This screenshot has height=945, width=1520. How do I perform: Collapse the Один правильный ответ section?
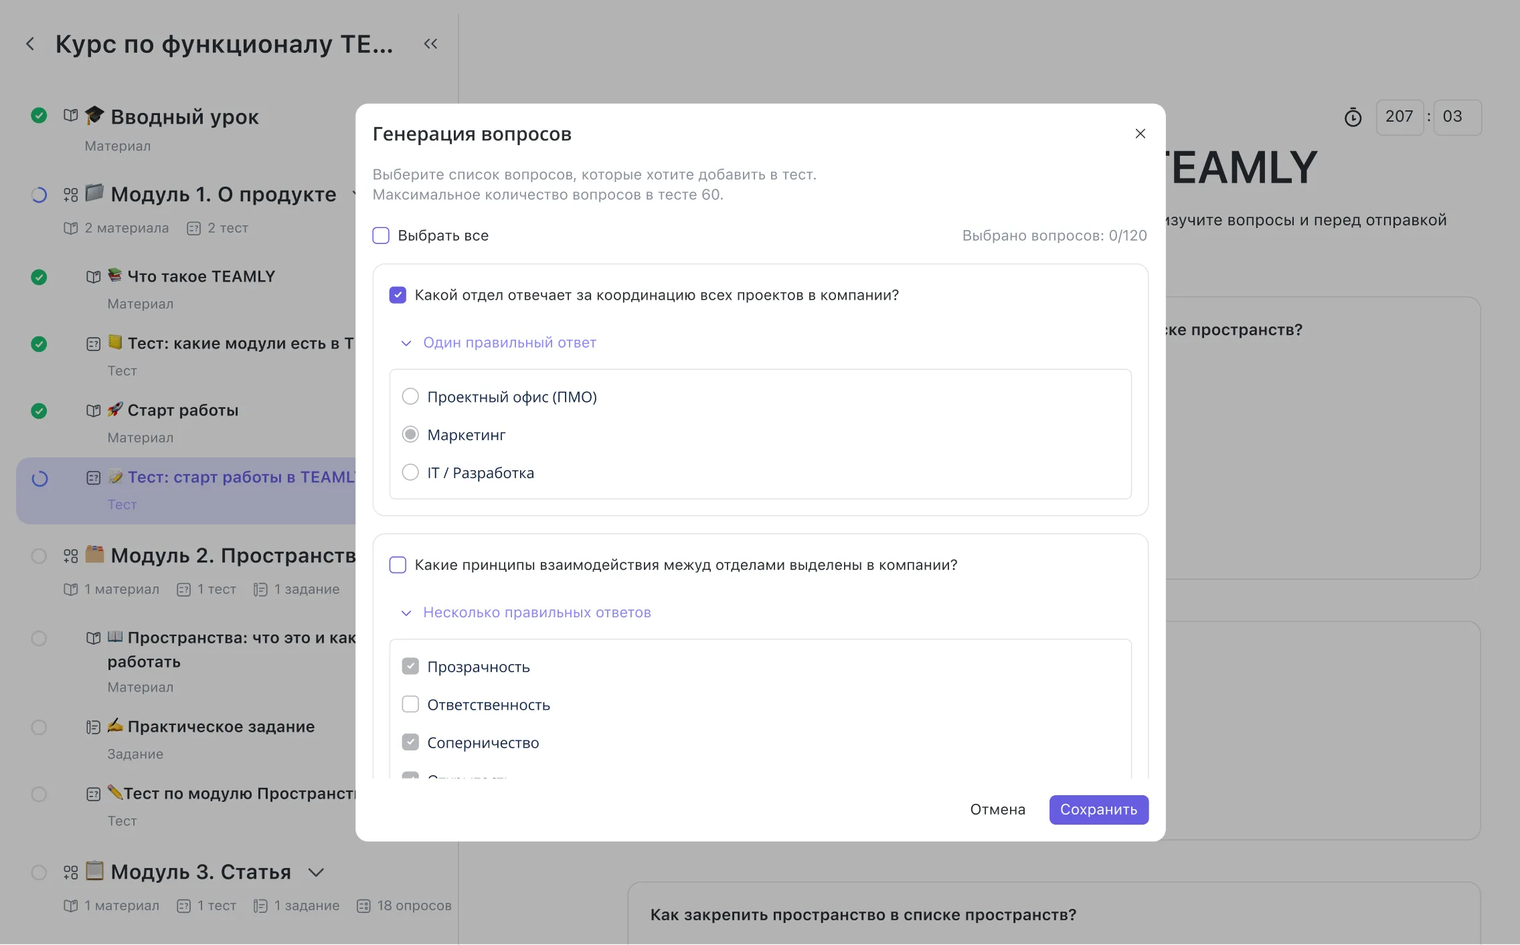click(x=406, y=343)
